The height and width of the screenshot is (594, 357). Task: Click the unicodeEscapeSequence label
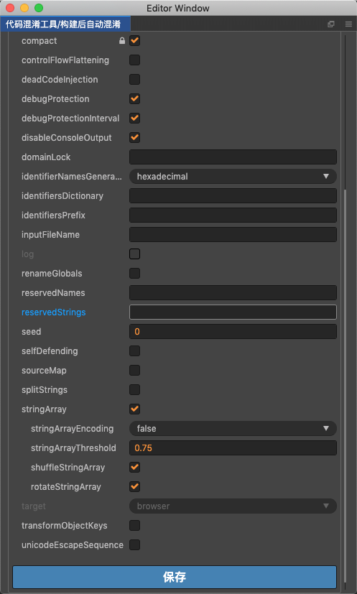(x=73, y=544)
